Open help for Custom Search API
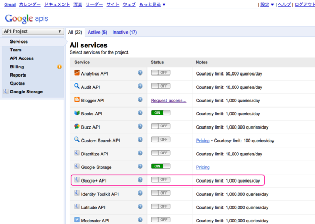 coord(140,140)
